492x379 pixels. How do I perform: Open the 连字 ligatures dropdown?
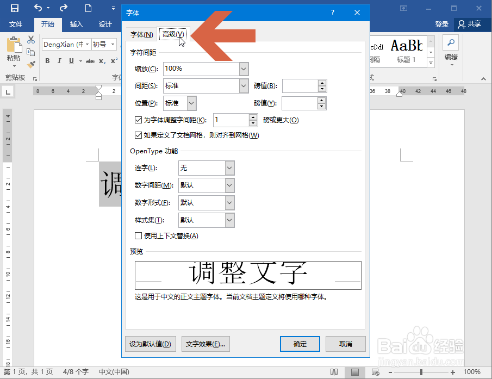point(229,167)
